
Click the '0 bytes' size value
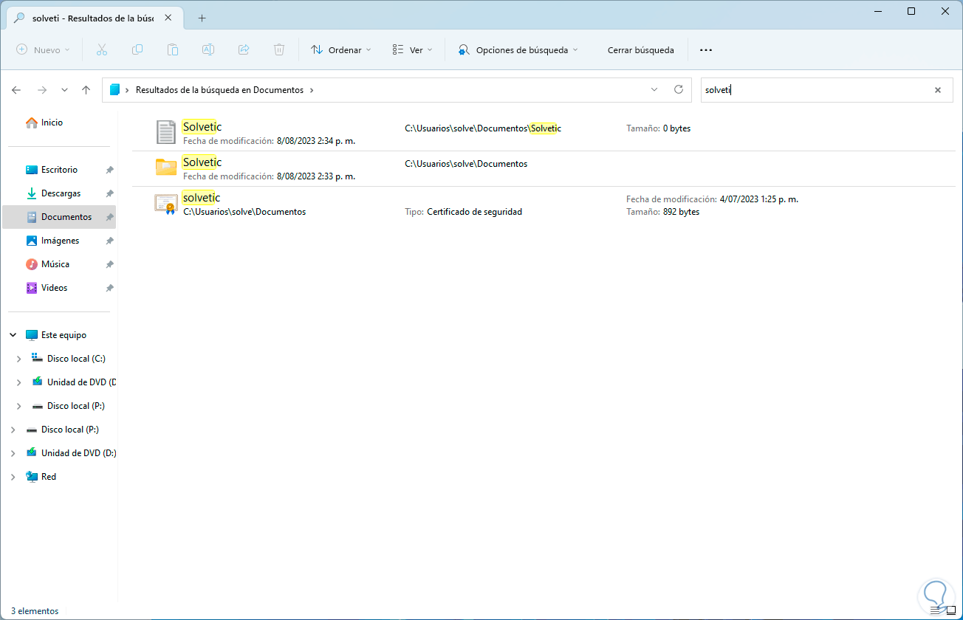pyautogui.click(x=676, y=128)
